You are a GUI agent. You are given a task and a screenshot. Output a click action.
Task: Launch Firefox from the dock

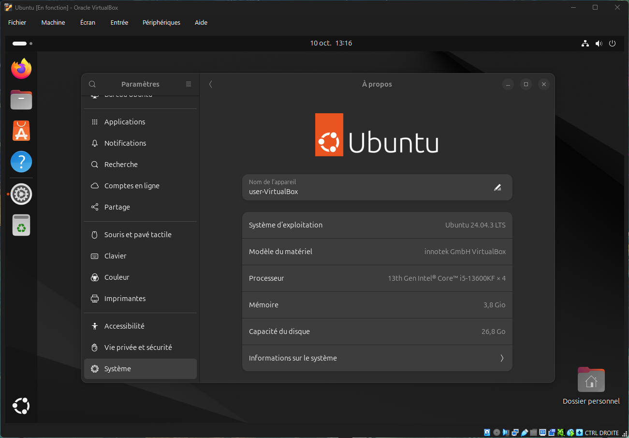21,69
